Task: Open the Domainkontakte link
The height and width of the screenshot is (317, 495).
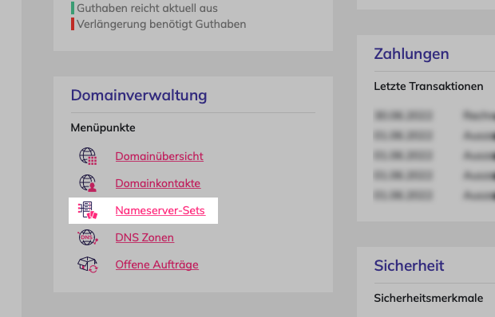Action: click(x=158, y=183)
